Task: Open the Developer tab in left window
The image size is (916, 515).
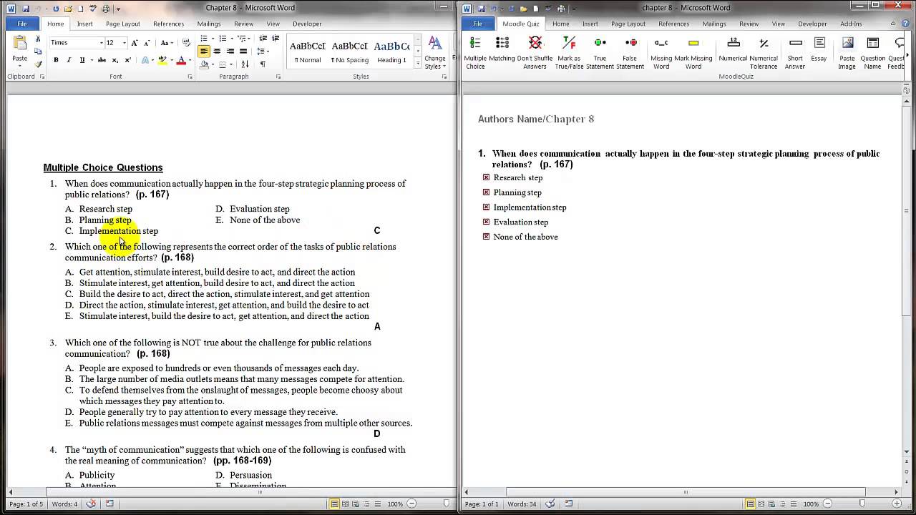Action: click(307, 24)
